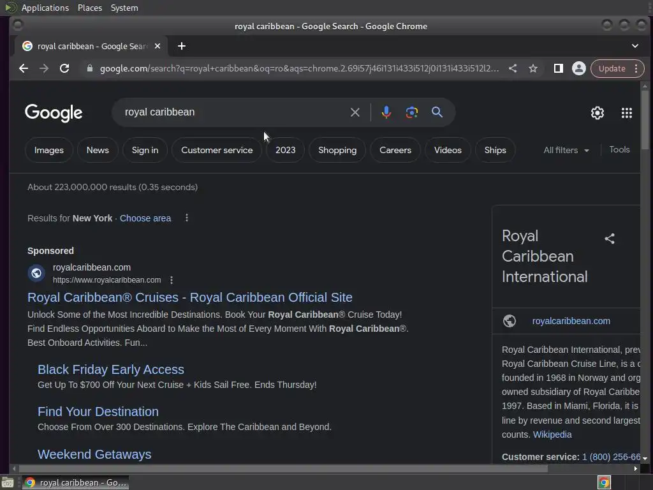Expand the All filters dropdown
The width and height of the screenshot is (653, 490).
tap(566, 150)
